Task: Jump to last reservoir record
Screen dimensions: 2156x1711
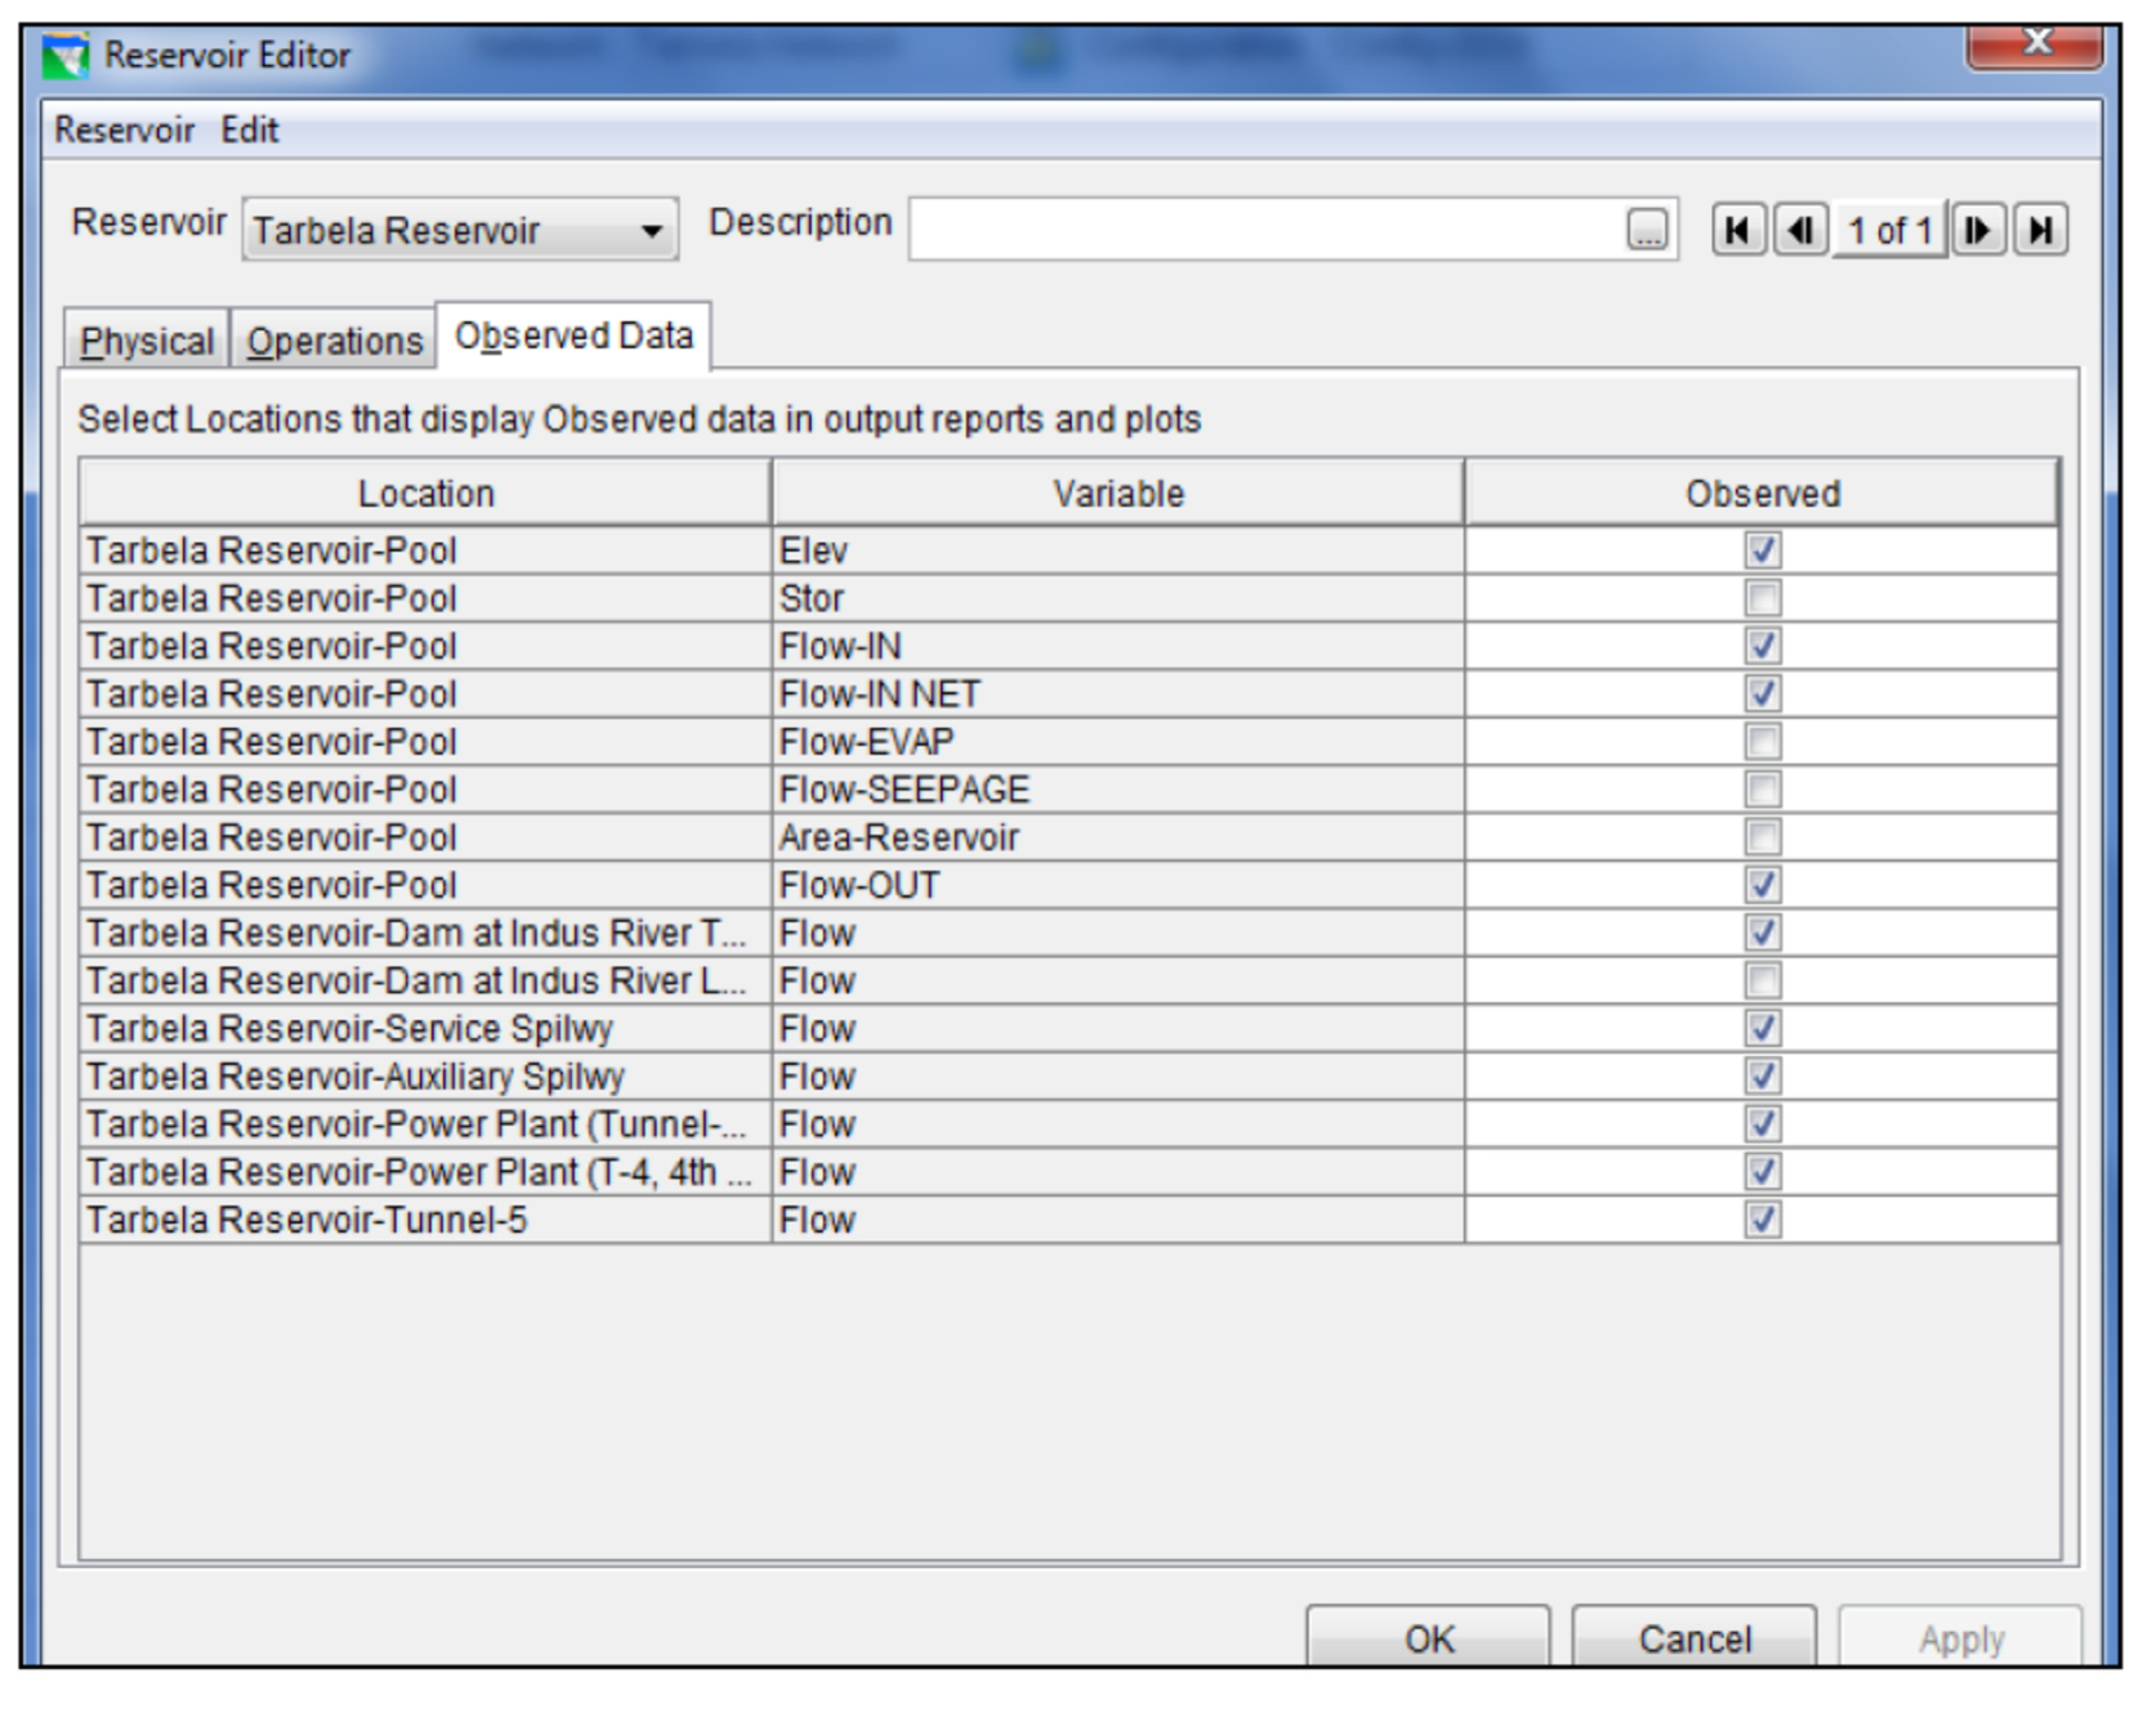Action: [x=2040, y=230]
